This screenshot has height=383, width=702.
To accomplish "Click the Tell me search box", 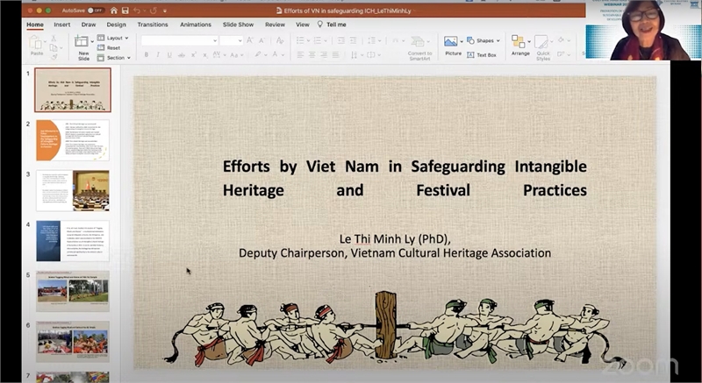I will pyautogui.click(x=333, y=25).
